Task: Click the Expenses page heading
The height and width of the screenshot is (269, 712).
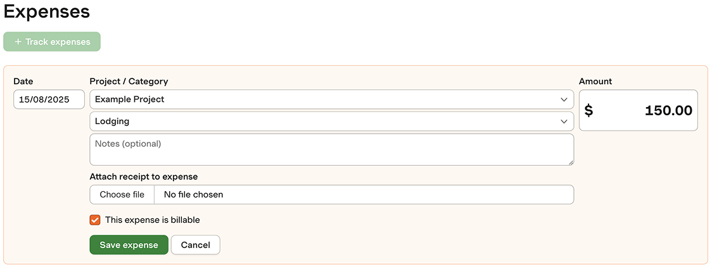Action: (47, 11)
